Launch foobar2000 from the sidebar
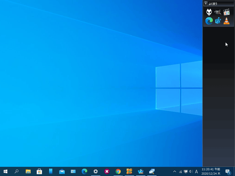This screenshot has width=235, height=176. coord(209,12)
